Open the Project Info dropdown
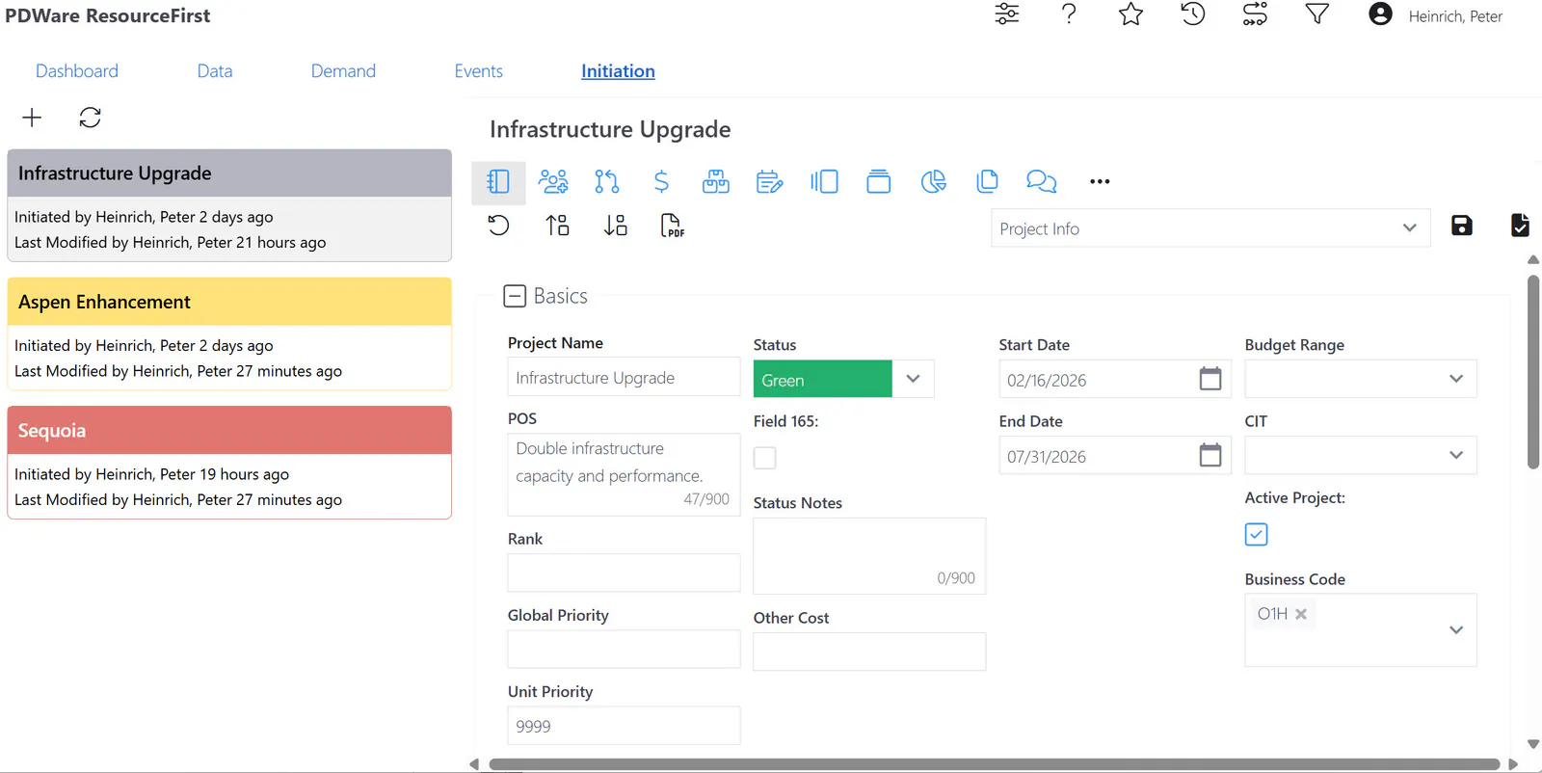The height and width of the screenshot is (773, 1542). pyautogui.click(x=1210, y=228)
